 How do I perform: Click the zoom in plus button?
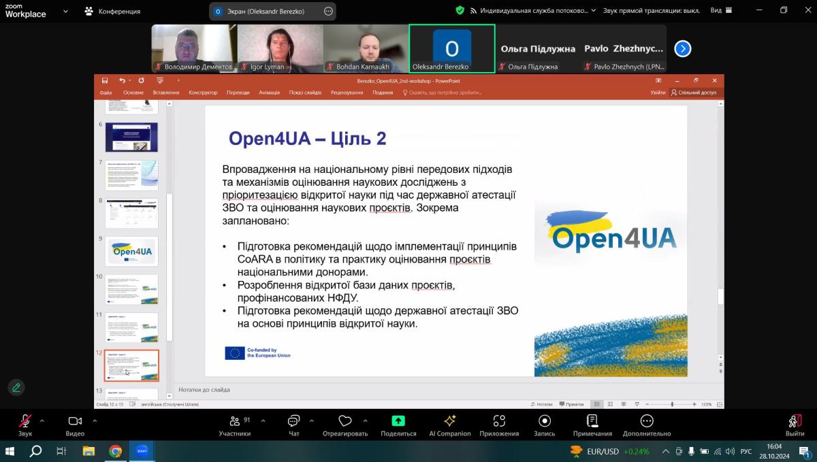[694, 404]
